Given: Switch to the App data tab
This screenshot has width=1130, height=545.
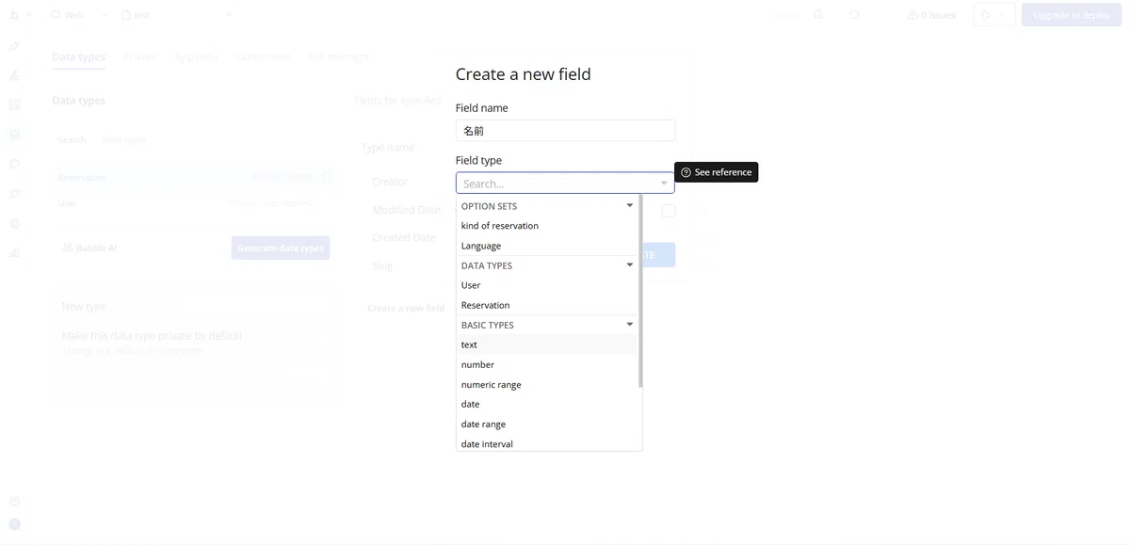Looking at the screenshot, I should pos(196,56).
